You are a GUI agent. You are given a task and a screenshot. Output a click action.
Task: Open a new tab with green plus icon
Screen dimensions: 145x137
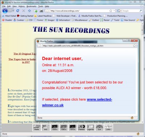tap(36, 11)
